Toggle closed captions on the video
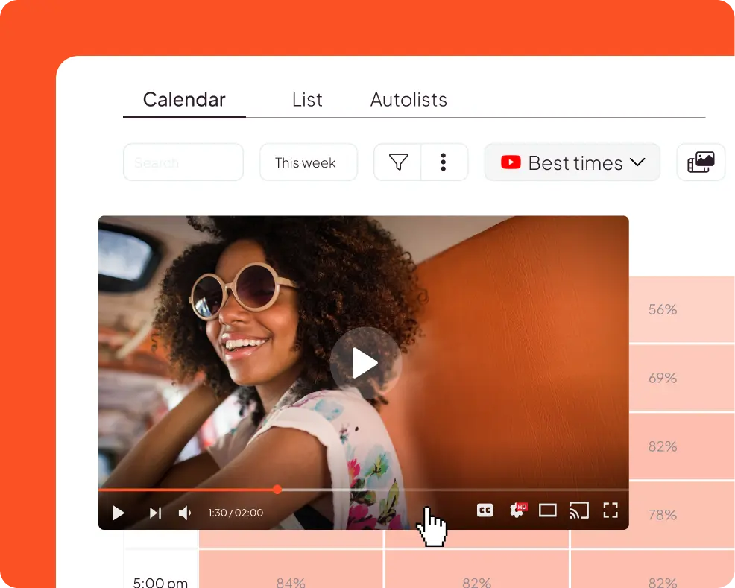Screen dimensions: 735x588 tap(485, 510)
